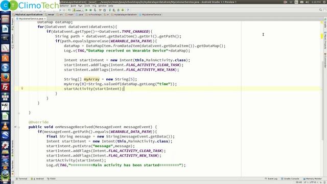
Task: Click the "time" string literal
Action: [163, 84]
